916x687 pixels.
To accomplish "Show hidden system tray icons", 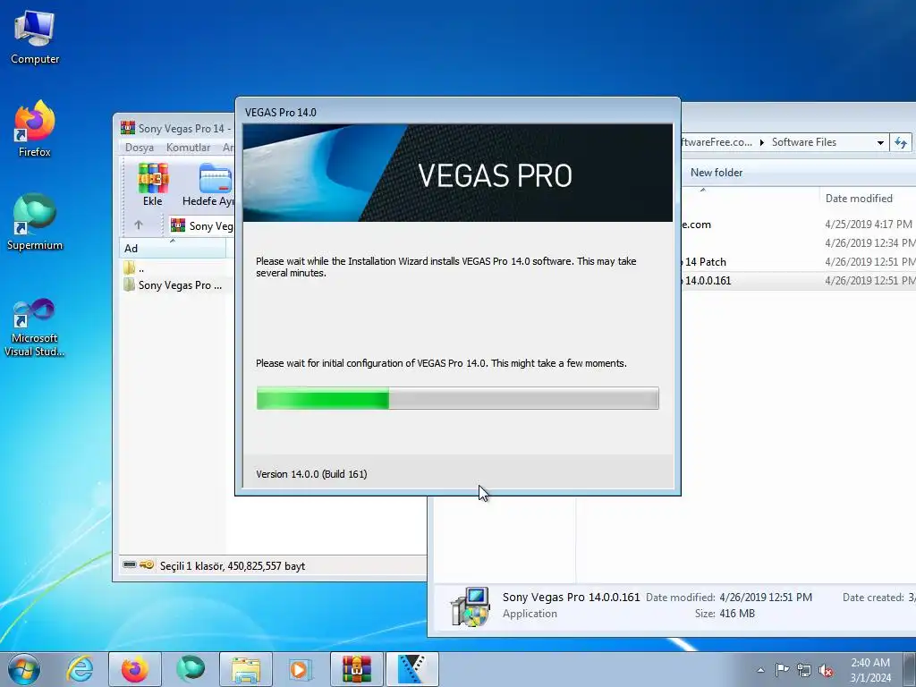I will tap(760, 670).
